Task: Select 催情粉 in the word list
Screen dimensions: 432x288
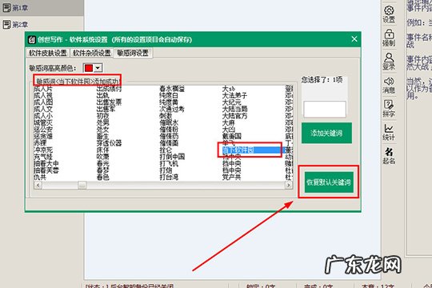Action: point(169,130)
